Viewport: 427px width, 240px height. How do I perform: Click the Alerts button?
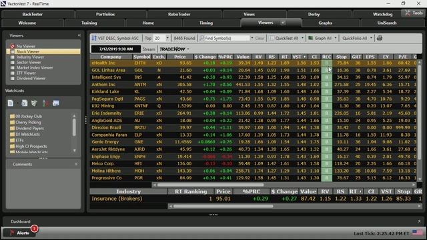click(19, 233)
